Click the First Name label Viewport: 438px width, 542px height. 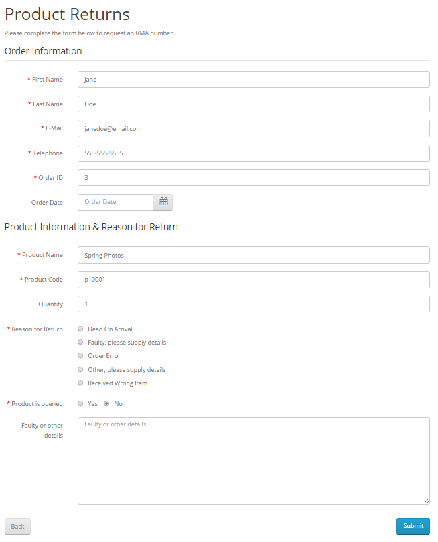tap(48, 80)
